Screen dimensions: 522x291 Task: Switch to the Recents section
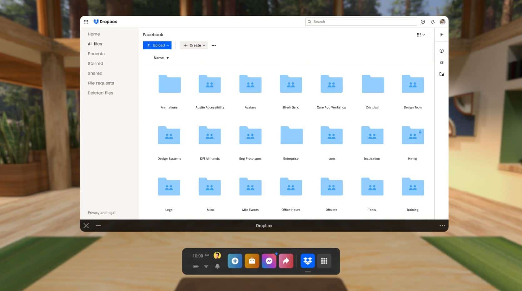96,53
